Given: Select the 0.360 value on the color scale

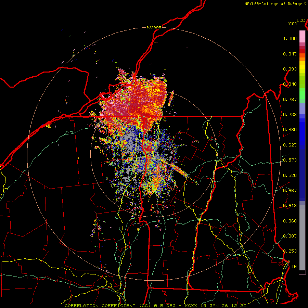Looking at the screenshot, I should point(290,221).
